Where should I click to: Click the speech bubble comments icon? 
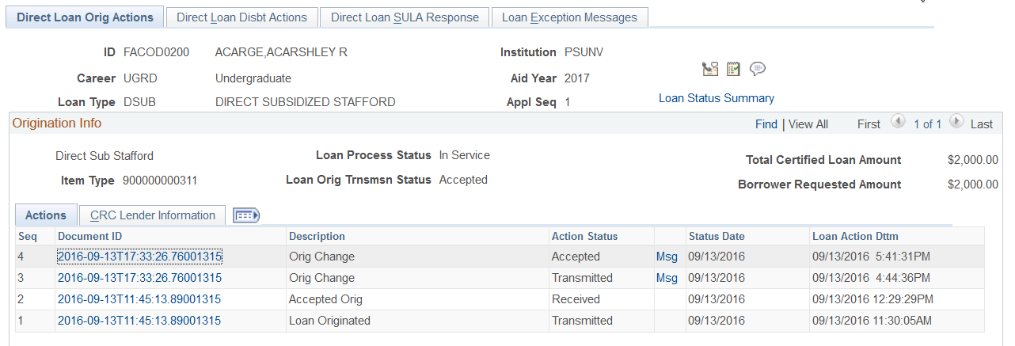pos(758,69)
